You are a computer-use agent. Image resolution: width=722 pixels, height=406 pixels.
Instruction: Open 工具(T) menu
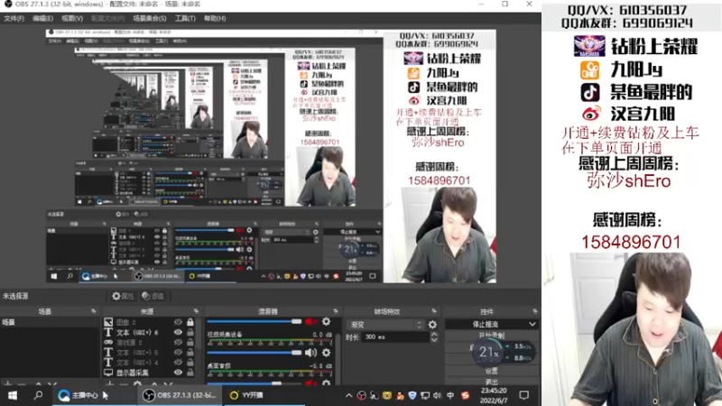(x=185, y=18)
